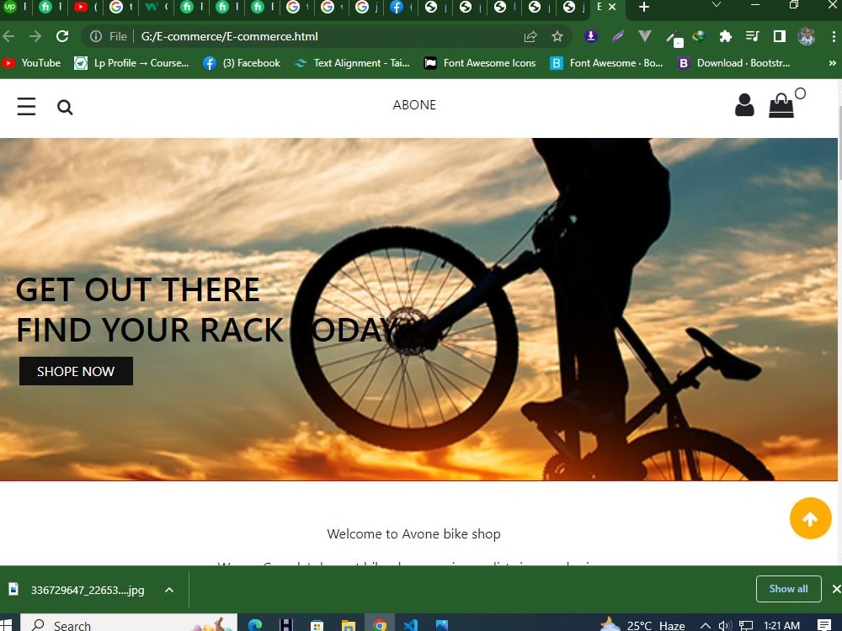
Task: Close the current E-commerce tab
Action: coord(611,7)
